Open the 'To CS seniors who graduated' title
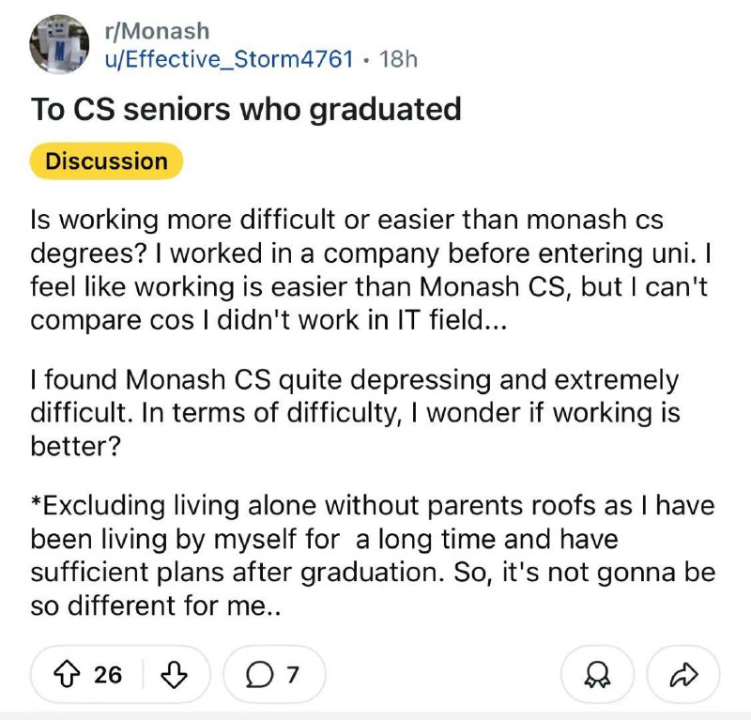 point(246,110)
